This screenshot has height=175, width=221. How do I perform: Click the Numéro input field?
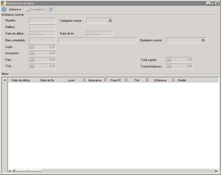(43, 21)
